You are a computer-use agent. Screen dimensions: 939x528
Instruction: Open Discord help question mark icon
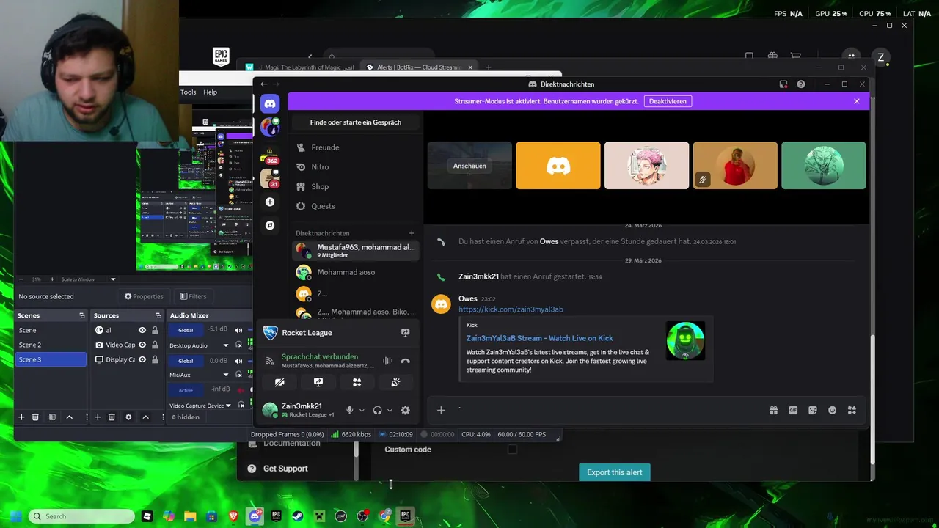click(x=801, y=84)
